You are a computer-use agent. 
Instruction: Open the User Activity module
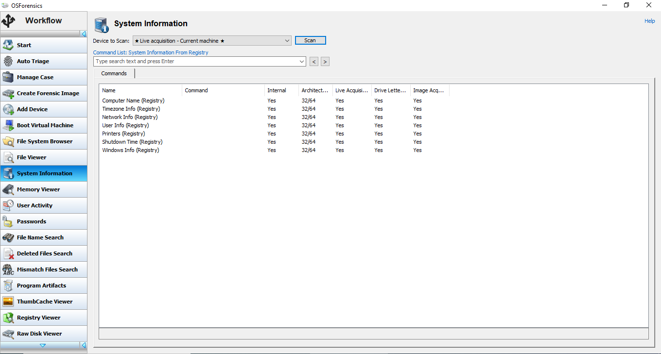tap(44, 205)
